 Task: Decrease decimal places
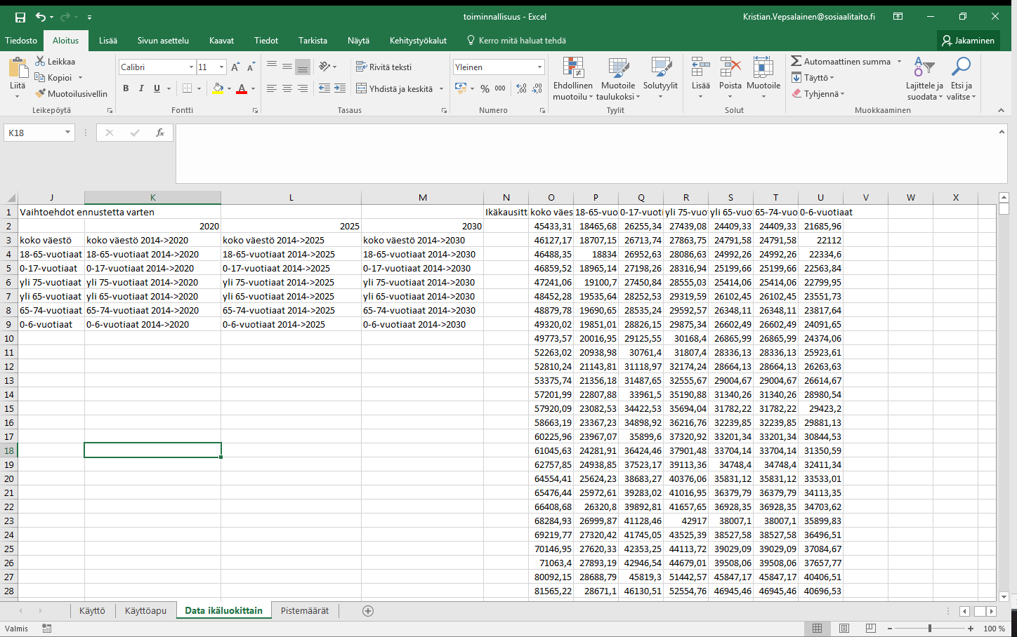[x=537, y=88]
